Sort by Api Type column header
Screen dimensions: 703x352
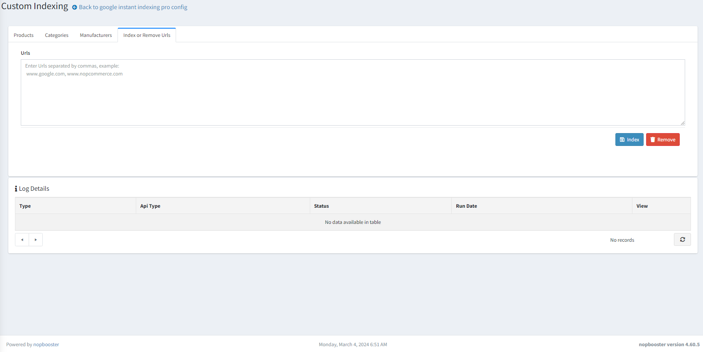223,206
